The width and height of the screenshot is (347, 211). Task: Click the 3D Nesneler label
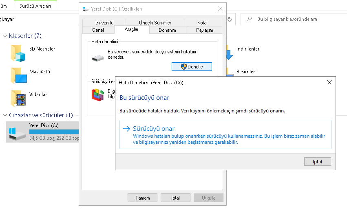tap(42, 48)
